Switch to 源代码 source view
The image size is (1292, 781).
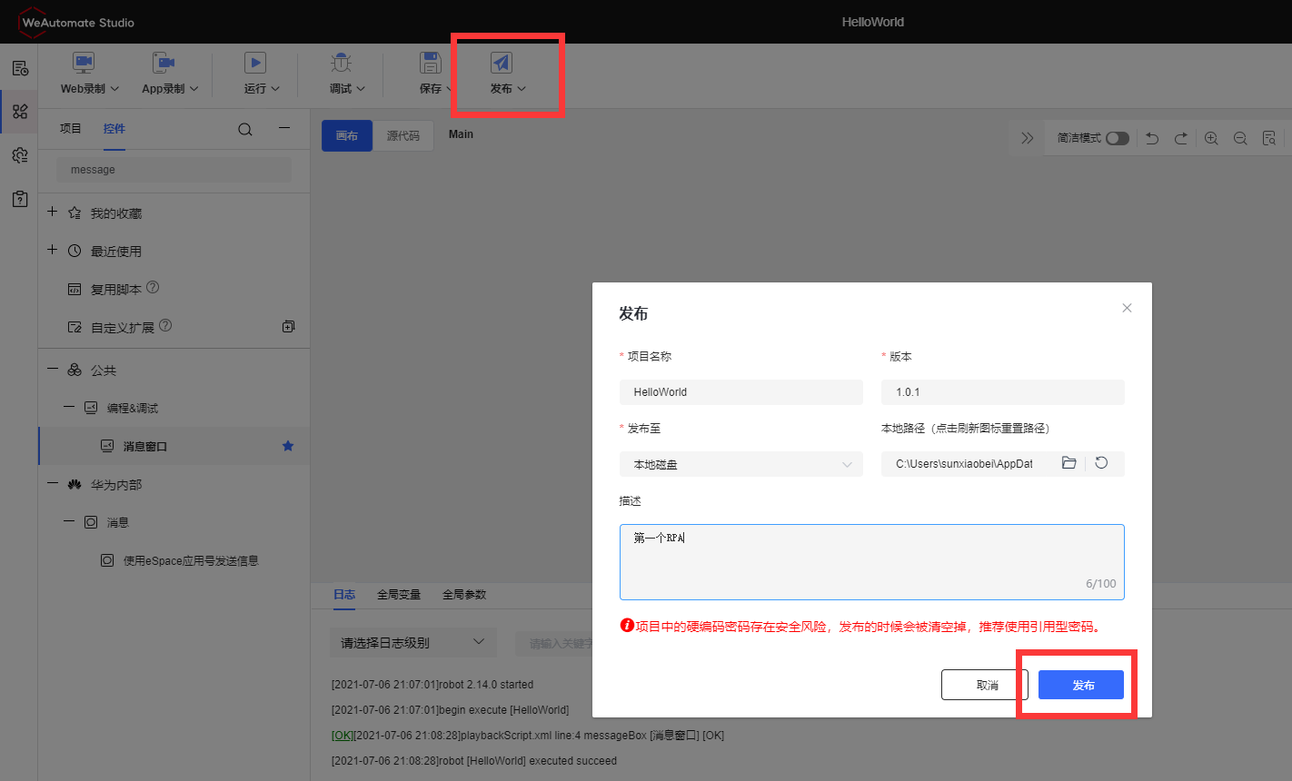[403, 135]
